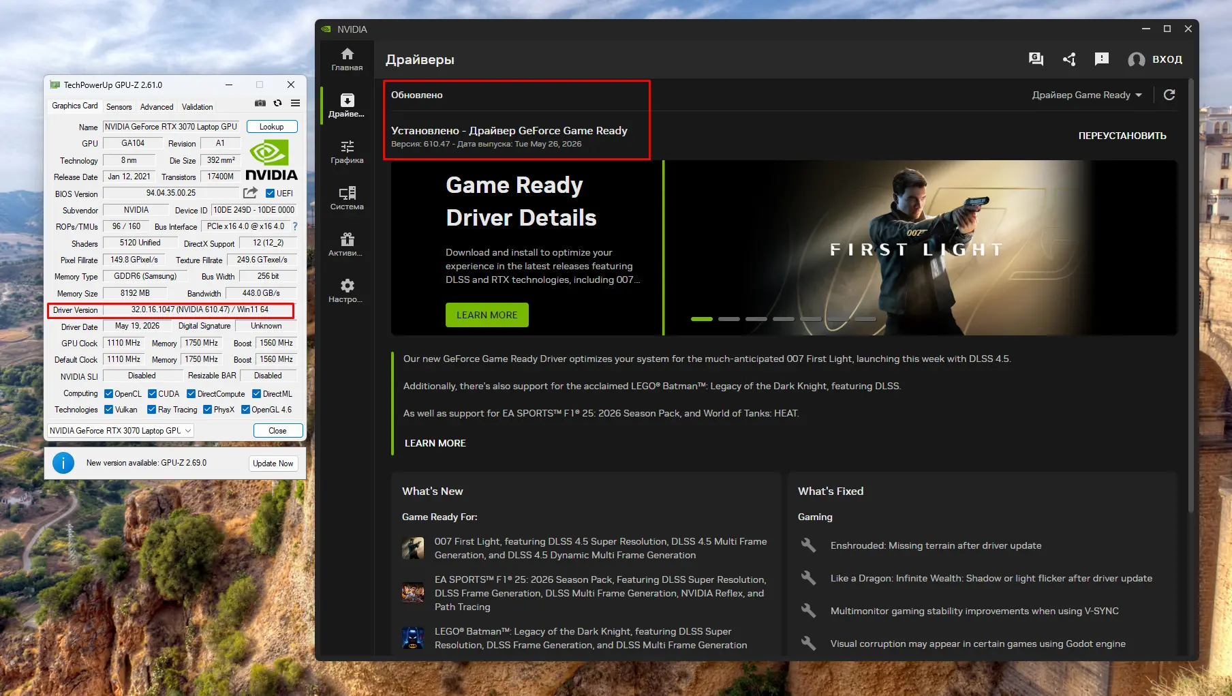Click the 007 First Light game icon

click(x=413, y=548)
